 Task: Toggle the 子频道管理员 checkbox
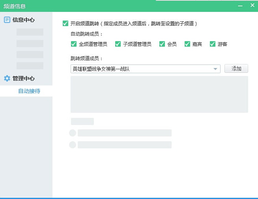tap(118, 44)
